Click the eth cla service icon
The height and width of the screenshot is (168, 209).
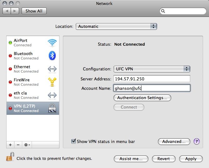point(52,95)
